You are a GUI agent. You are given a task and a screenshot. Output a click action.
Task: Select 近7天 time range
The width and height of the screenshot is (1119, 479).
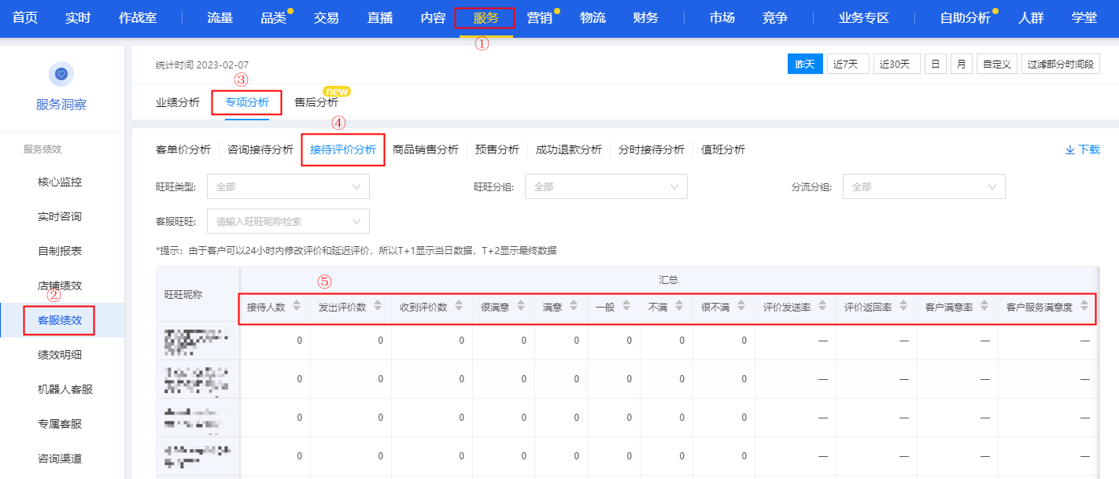(848, 64)
